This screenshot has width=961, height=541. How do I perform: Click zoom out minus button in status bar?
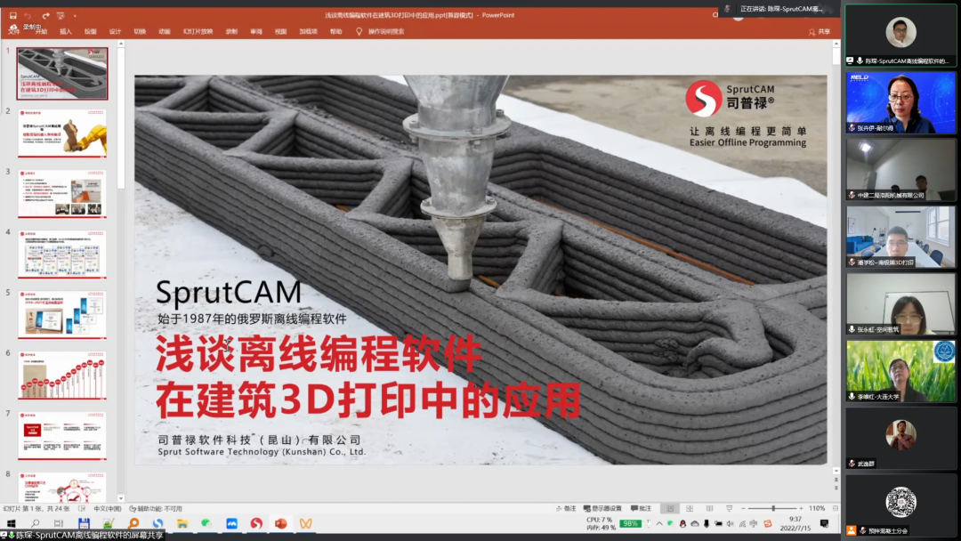coord(743,509)
